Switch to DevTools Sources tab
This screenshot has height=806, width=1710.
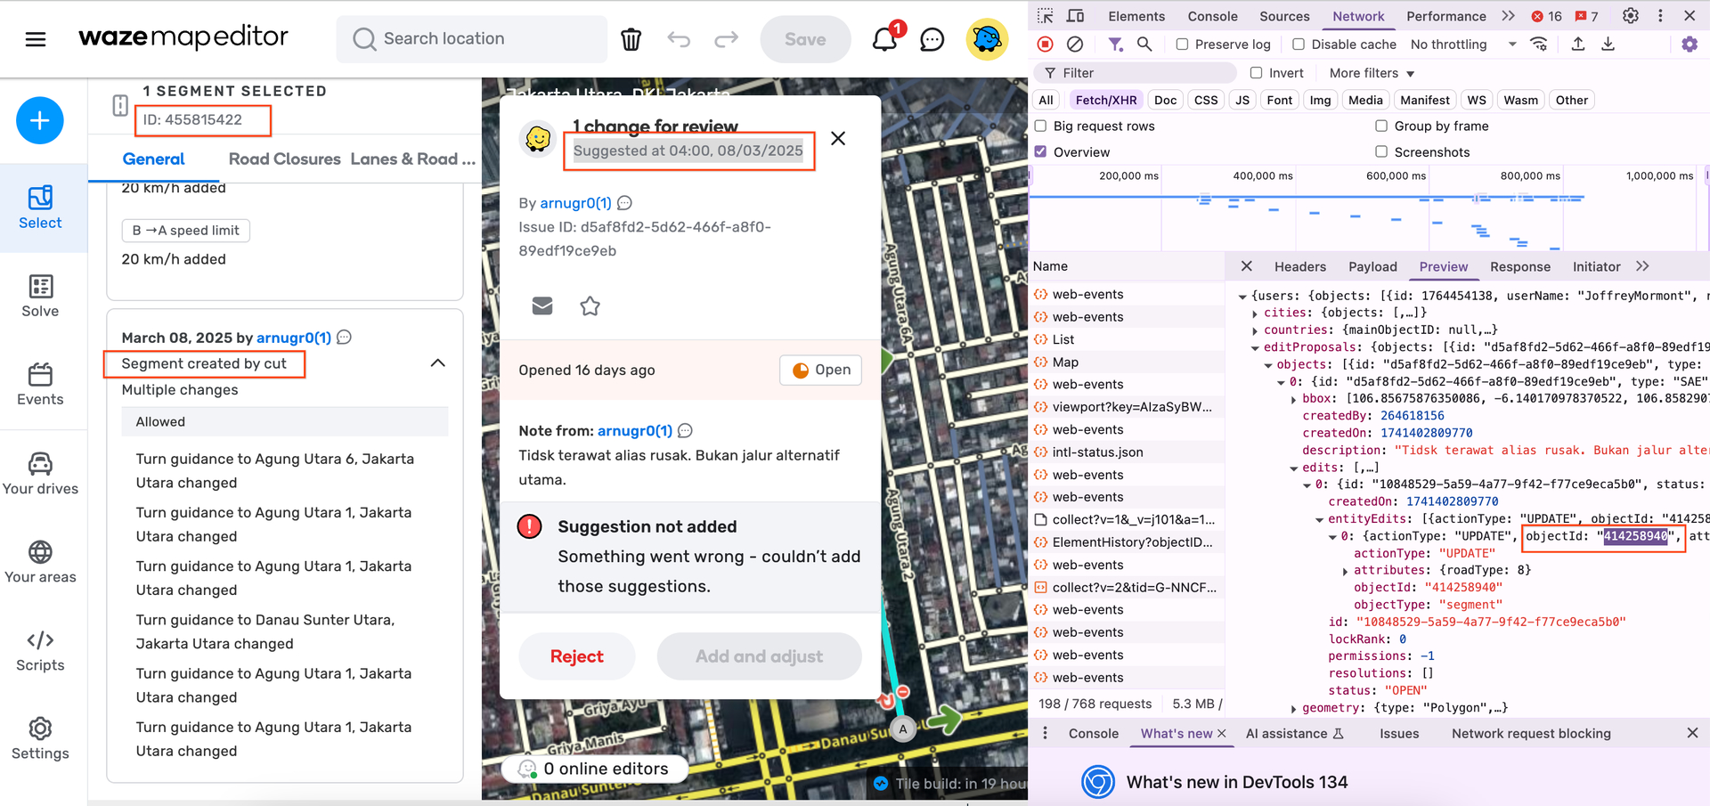tap(1284, 16)
